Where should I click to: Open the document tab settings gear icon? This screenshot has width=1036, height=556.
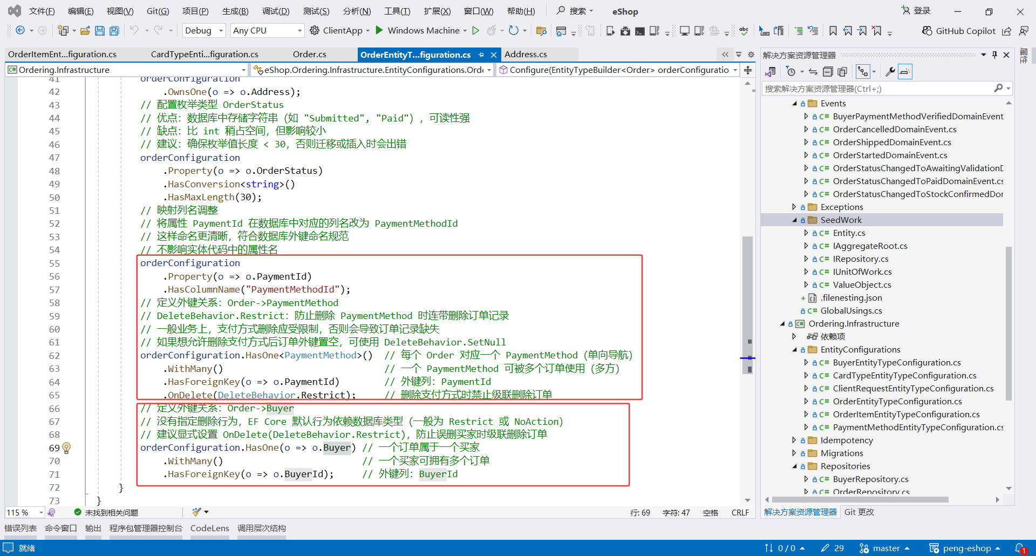tap(751, 55)
